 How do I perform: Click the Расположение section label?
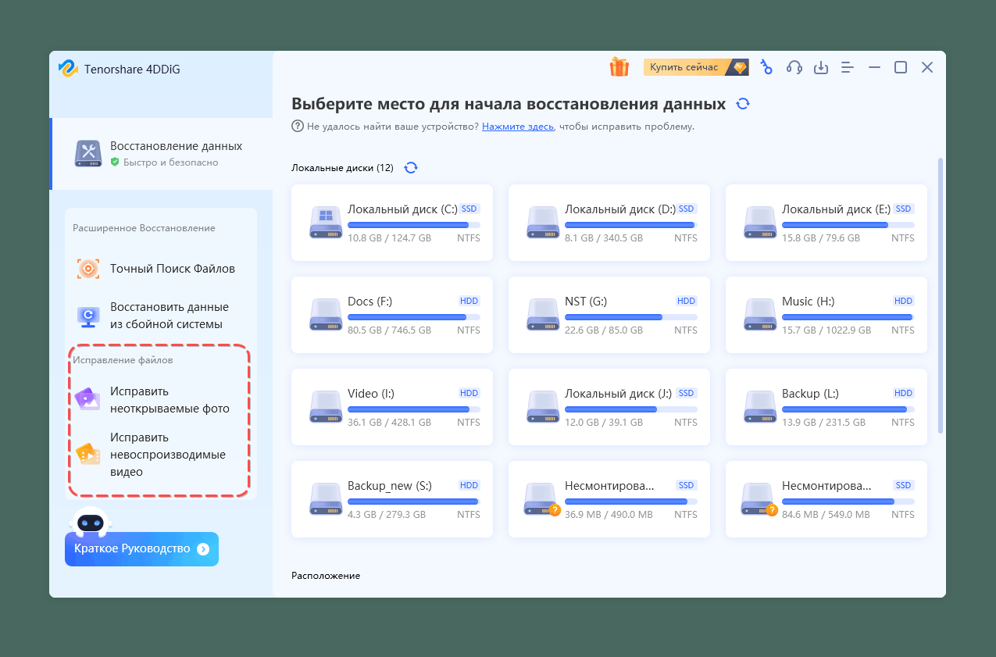click(x=326, y=576)
